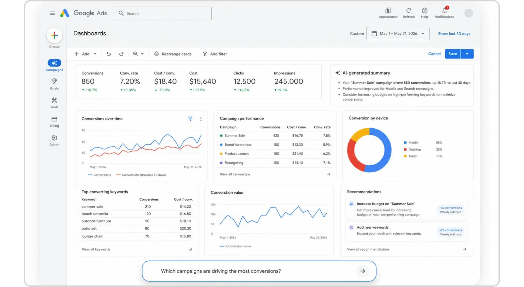Click the Cost metric $15,640
This screenshot has height=287, width=524.
202,81
